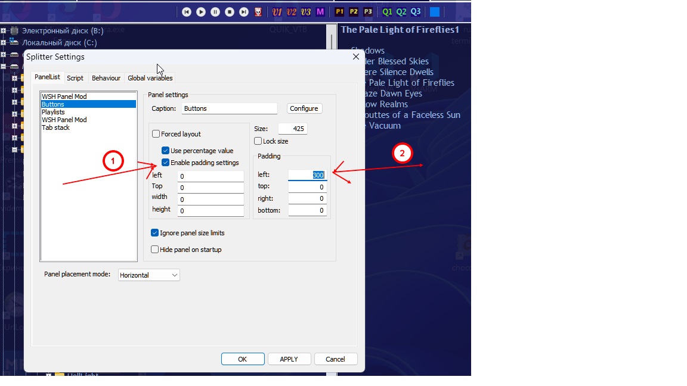Click the purple M toolbar icon

320,12
